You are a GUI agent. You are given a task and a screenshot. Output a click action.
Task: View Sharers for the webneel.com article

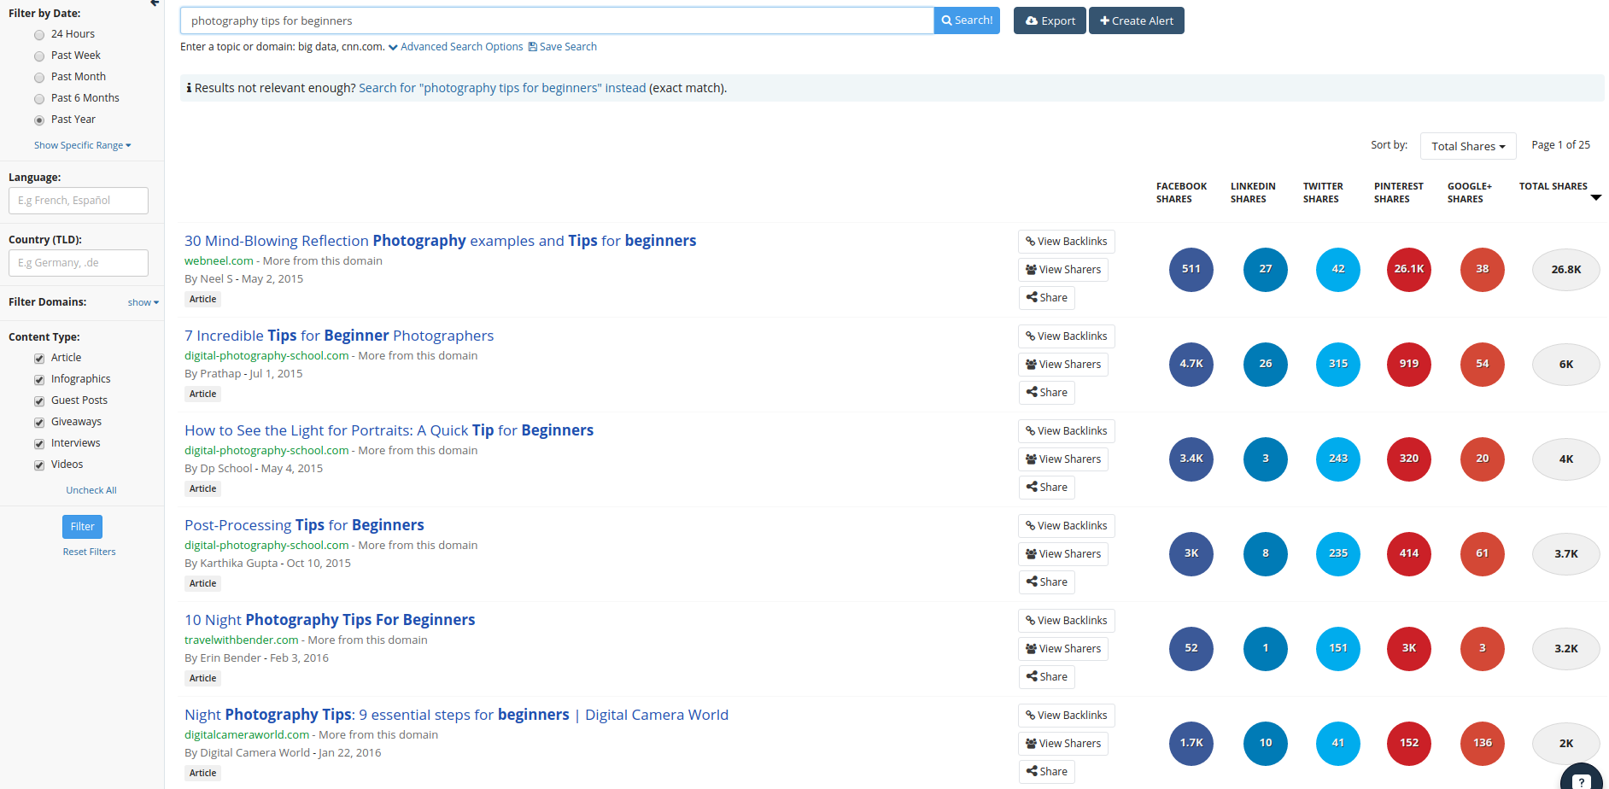point(1062,270)
